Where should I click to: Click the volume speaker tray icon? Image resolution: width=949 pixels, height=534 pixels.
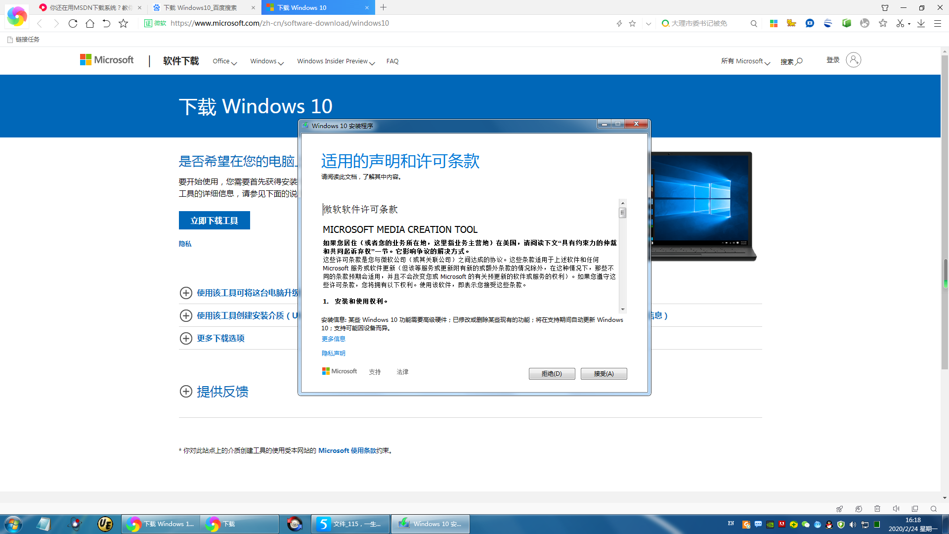tap(853, 525)
